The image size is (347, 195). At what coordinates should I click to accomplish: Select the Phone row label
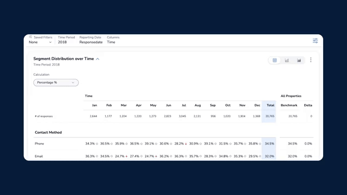[40, 144]
